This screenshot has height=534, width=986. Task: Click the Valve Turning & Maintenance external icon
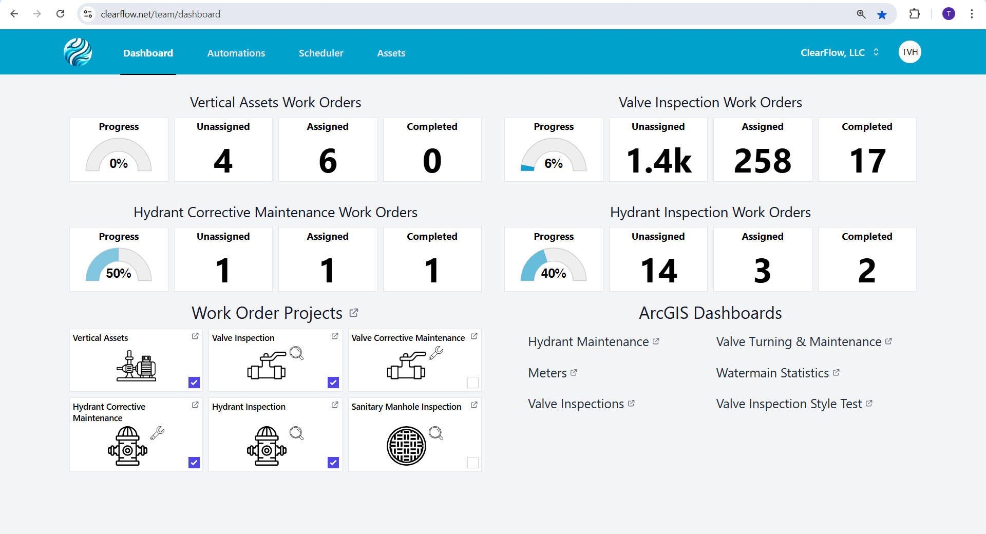(888, 341)
